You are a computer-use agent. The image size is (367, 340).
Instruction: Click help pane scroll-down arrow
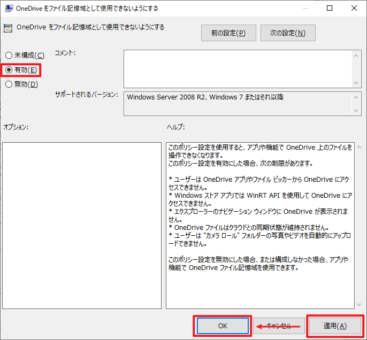tap(360, 305)
